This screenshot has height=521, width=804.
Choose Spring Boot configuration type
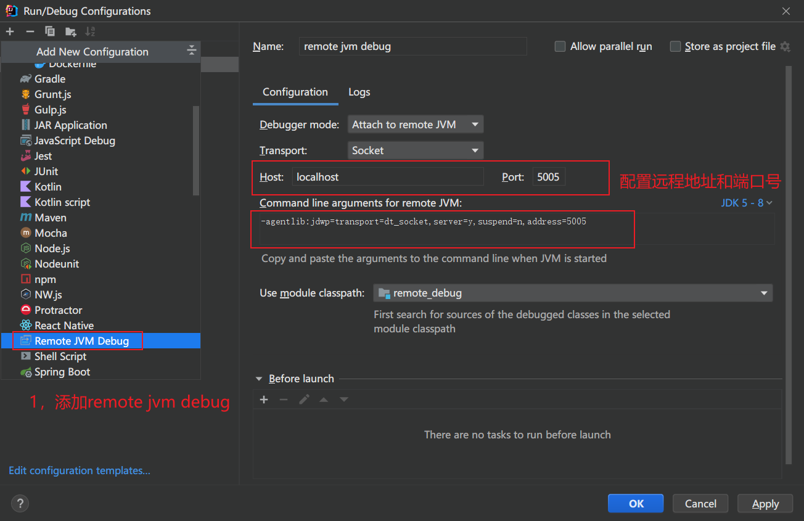click(x=100, y=372)
